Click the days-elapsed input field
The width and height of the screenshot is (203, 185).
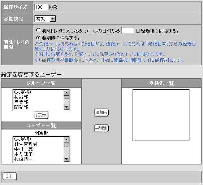click(128, 30)
